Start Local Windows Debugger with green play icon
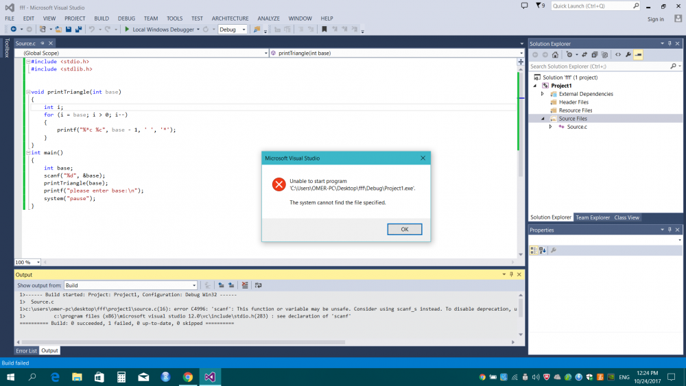The image size is (686, 386). [x=127, y=29]
